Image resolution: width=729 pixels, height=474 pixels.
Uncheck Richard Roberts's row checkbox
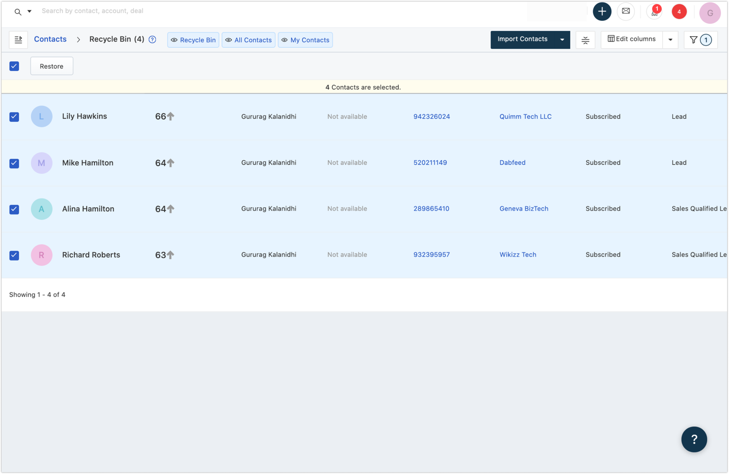click(x=14, y=255)
